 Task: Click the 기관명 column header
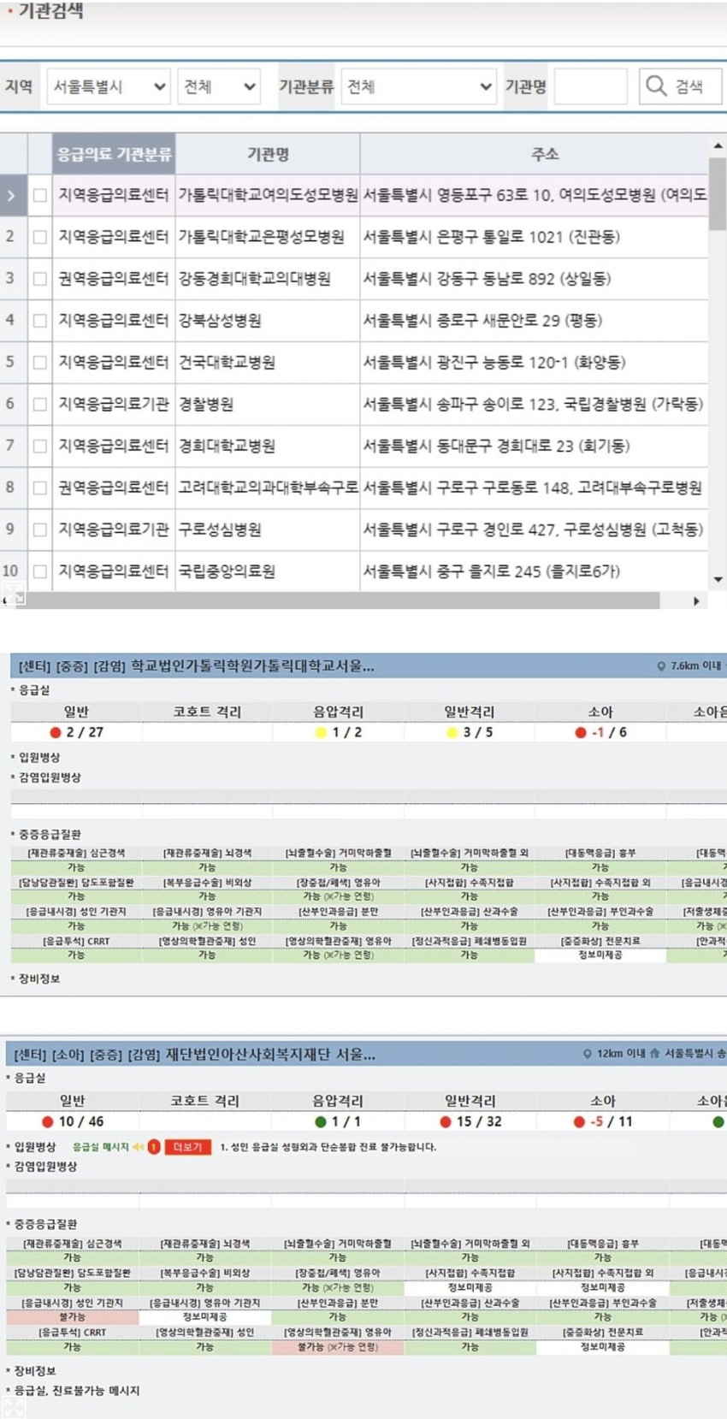click(268, 155)
